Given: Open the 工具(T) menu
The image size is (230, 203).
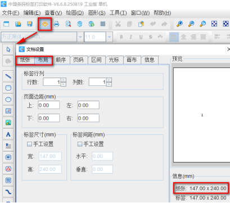Looking at the screenshot, I should [x=118, y=13].
